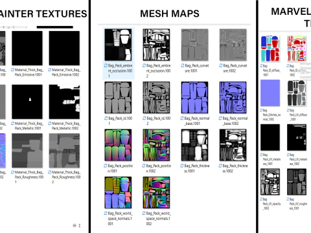
Task: Click sync icon beside Bag_Pack_normal_base.1002
Action: coord(220,118)
